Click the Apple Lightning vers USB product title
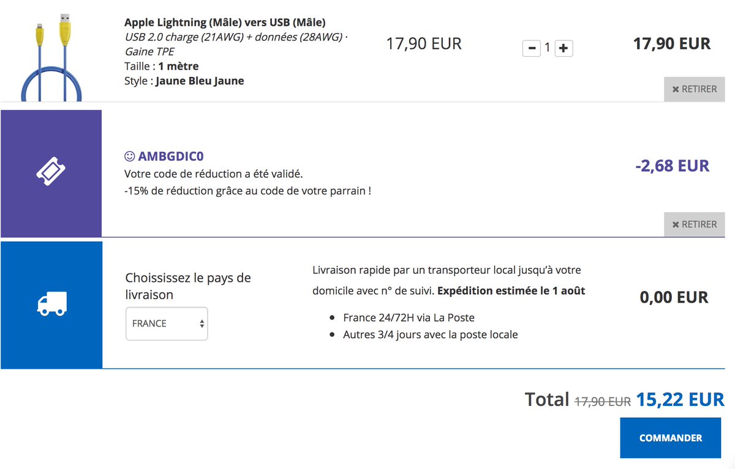This screenshot has width=735, height=469. 226,23
